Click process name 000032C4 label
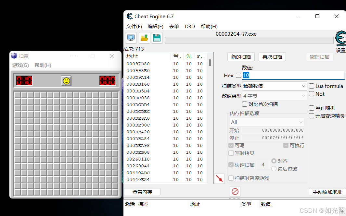Screen dimensions: 346x216 click(x=236, y=34)
